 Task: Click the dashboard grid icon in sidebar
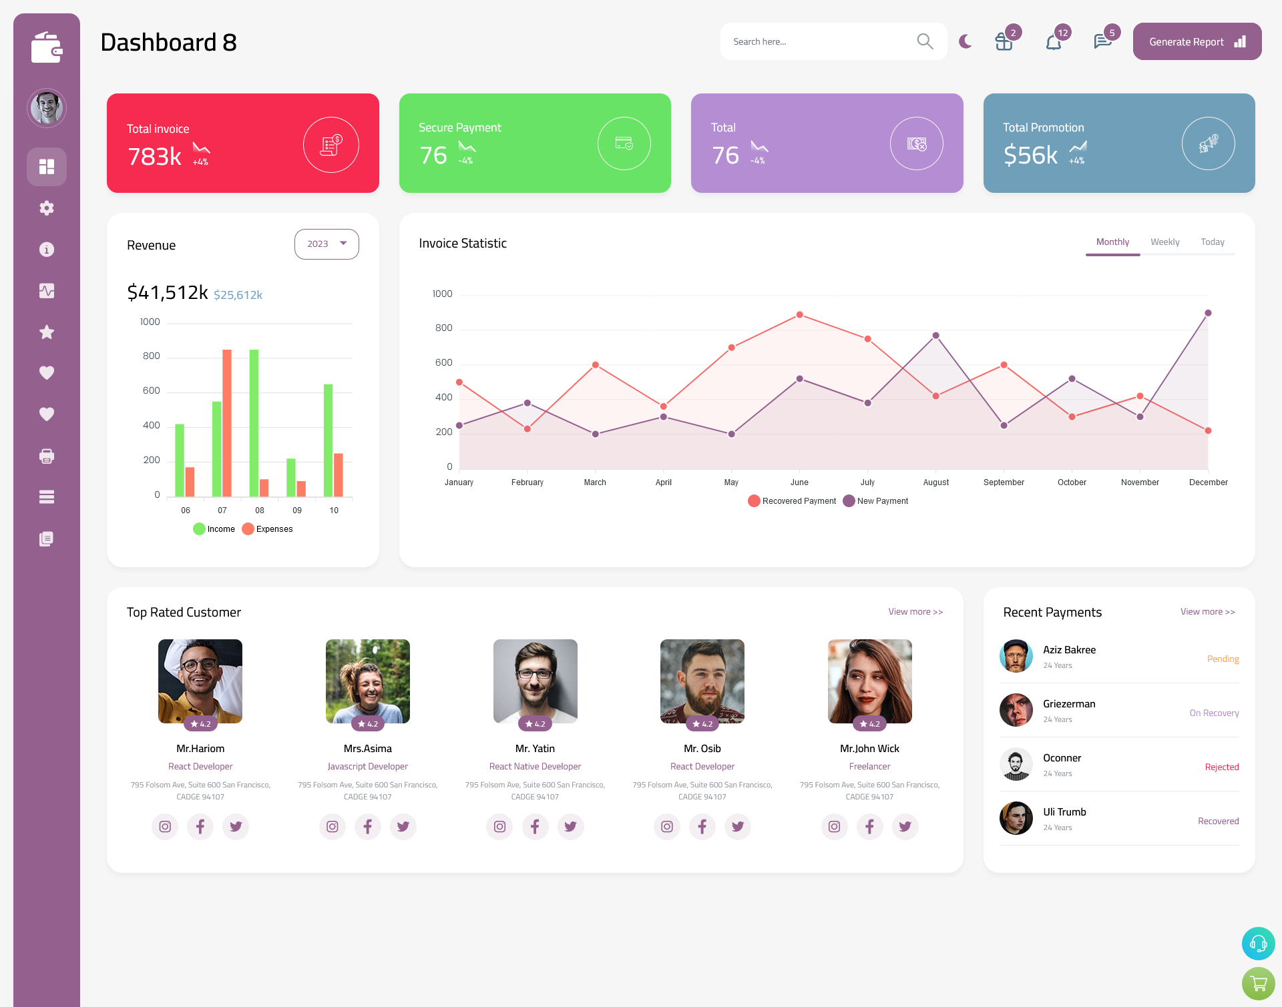tap(47, 166)
